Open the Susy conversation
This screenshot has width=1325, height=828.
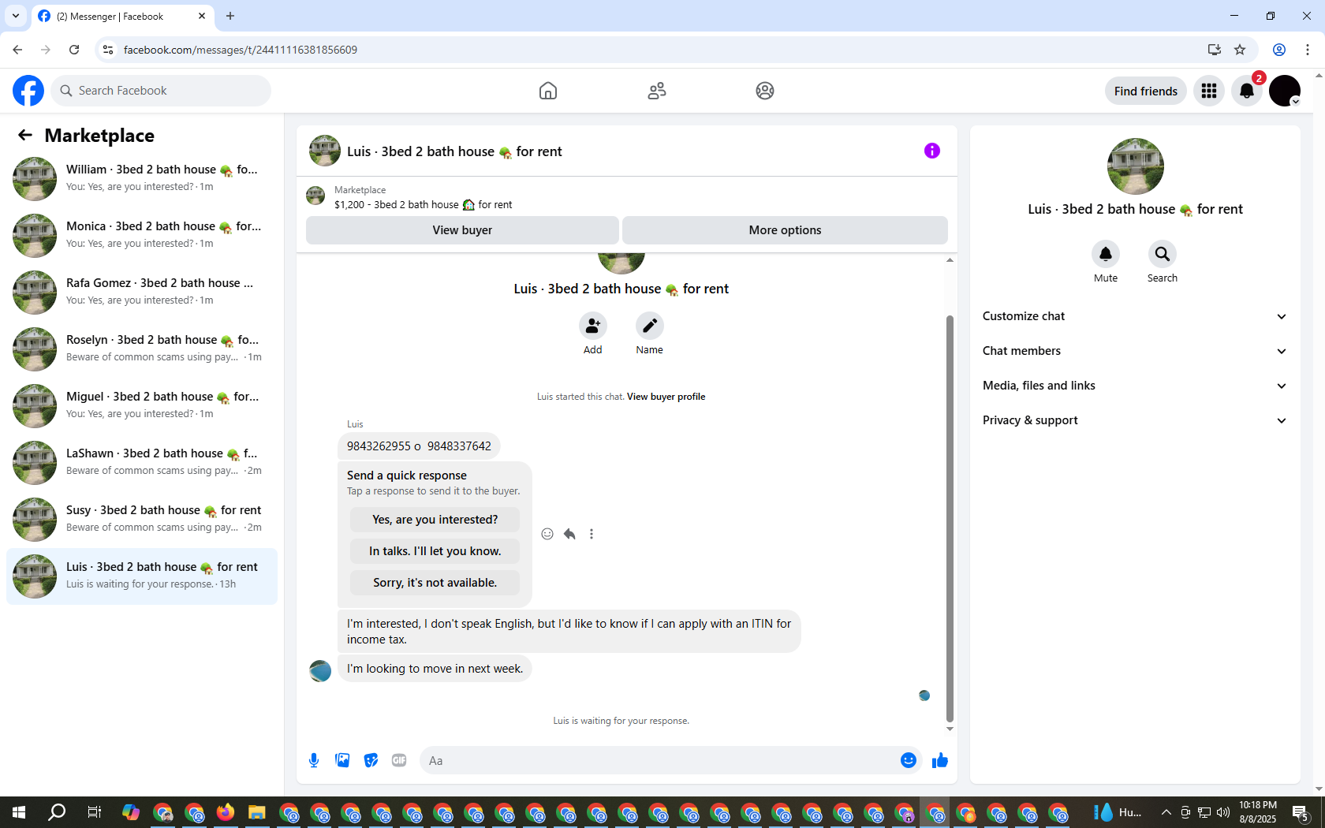tap(142, 520)
